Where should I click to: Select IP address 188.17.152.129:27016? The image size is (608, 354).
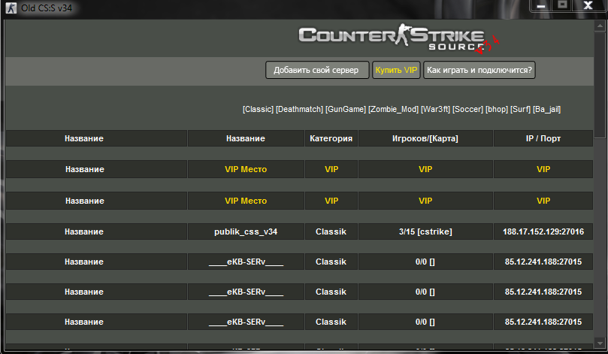[543, 232]
